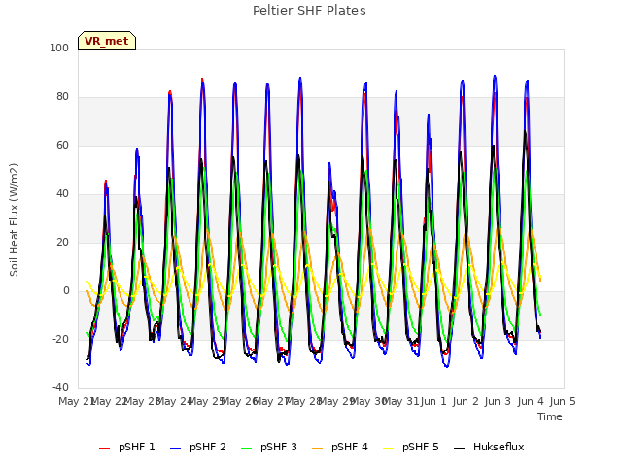Click the Jun 4 date tick label

click(x=531, y=401)
